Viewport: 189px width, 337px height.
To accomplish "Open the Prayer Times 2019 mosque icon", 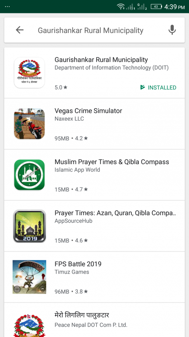I will (x=30, y=226).
